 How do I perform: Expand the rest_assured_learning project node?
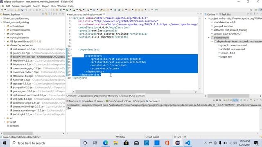click(x=1, y=18)
